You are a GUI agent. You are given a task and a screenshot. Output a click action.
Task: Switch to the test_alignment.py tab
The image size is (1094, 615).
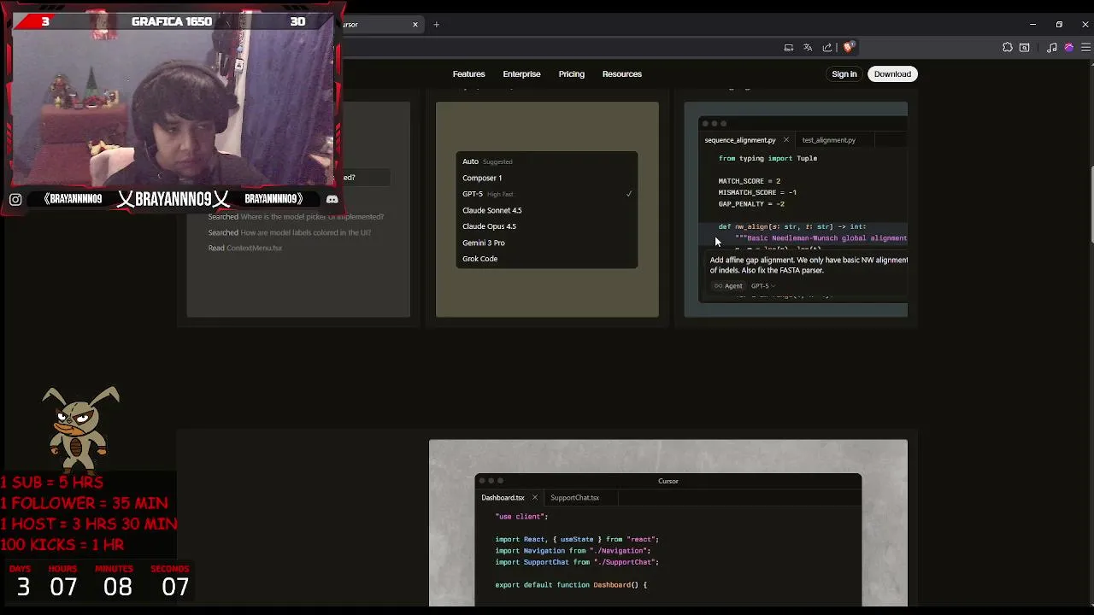coord(828,140)
